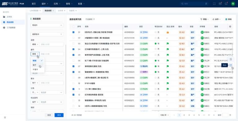Click the jump-to-page input box
Screen dimensions: 238x121
(x=225, y=115)
